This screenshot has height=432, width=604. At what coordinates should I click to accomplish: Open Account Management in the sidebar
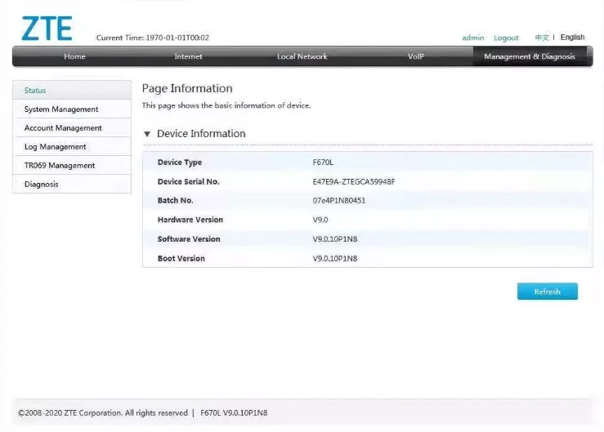(x=63, y=128)
